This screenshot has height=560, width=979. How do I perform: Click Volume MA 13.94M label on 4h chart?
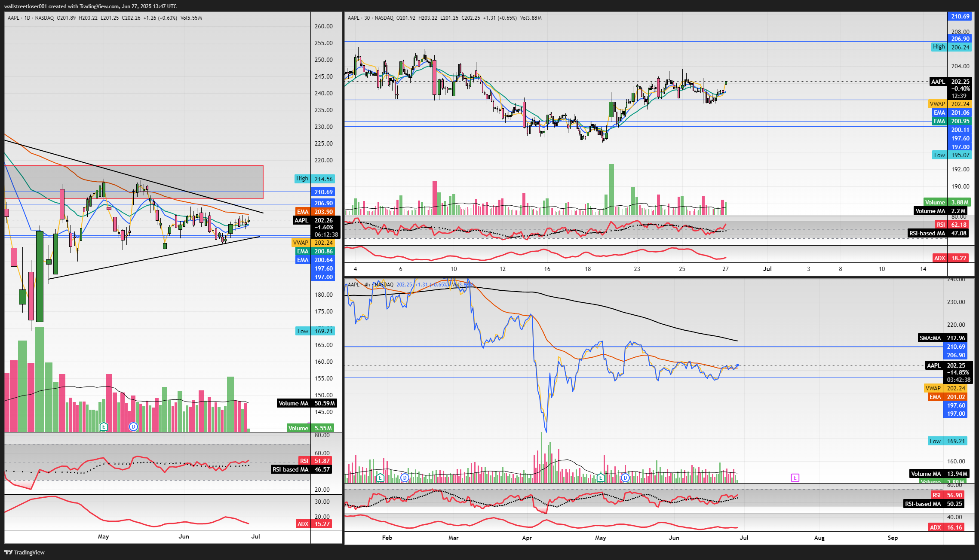point(939,474)
